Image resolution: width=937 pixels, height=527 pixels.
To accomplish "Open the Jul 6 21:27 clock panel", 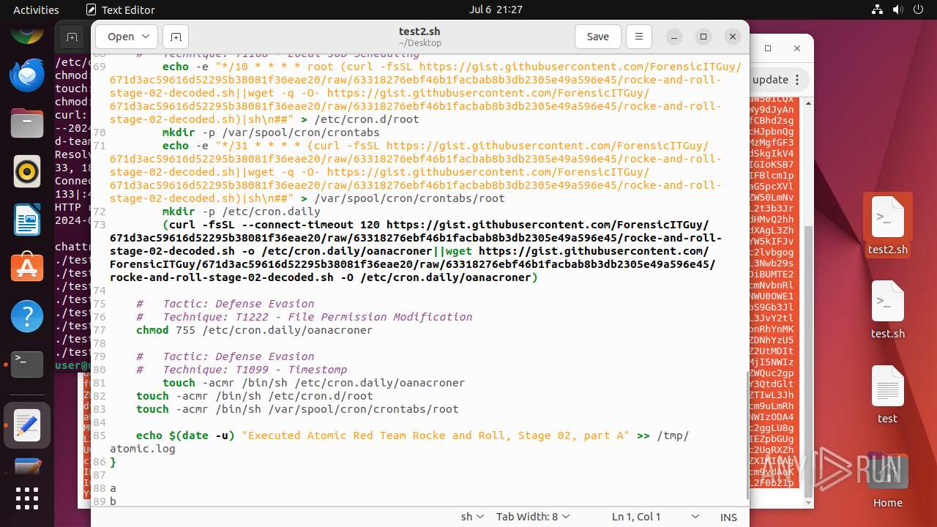I will point(496,10).
